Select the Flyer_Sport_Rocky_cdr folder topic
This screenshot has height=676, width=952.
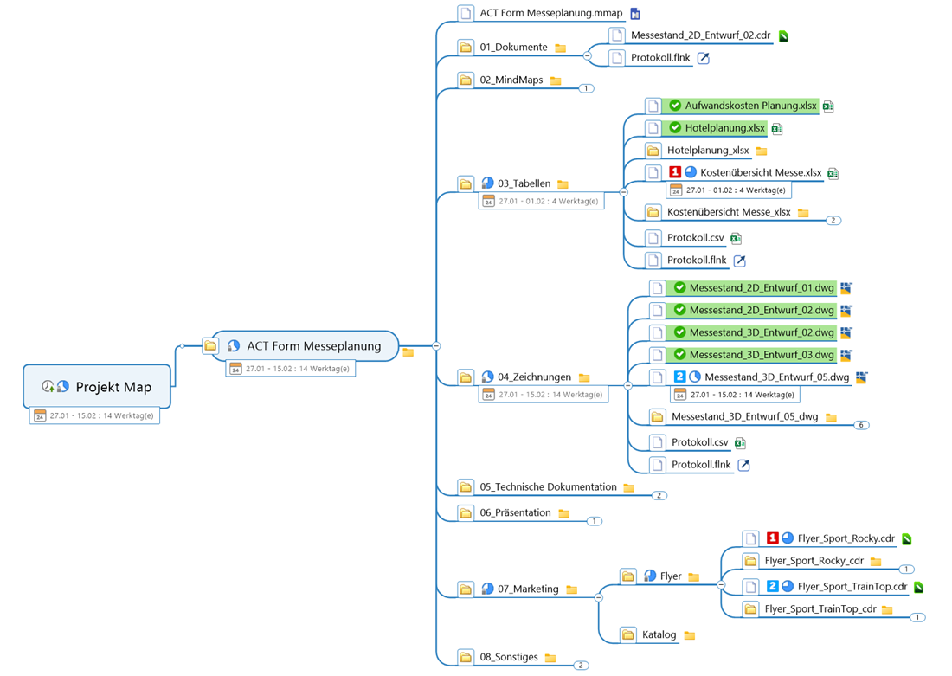[x=814, y=561]
